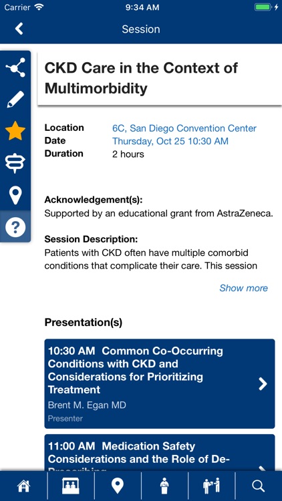This screenshot has height=501, width=282.
Task: Tap the CKD Care session title card
Action: click(160, 78)
